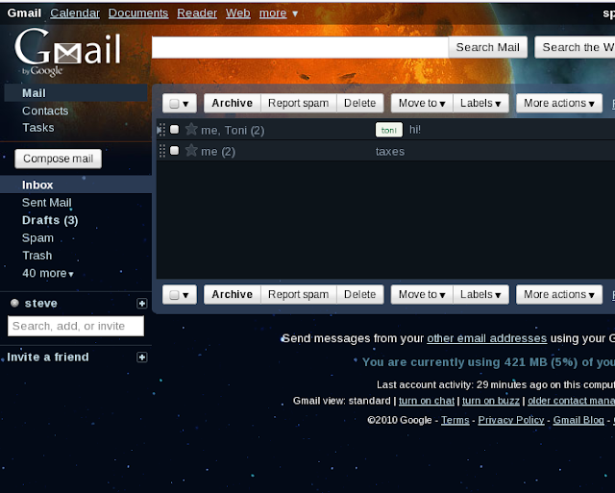Focus "Search, add, or invite" chat field
Screen dimensions: 615x493
click(76, 326)
